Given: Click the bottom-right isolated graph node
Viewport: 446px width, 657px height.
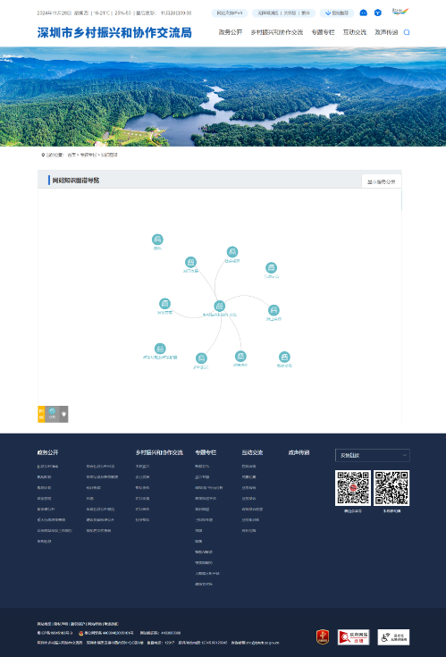Looking at the screenshot, I should coord(284,357).
